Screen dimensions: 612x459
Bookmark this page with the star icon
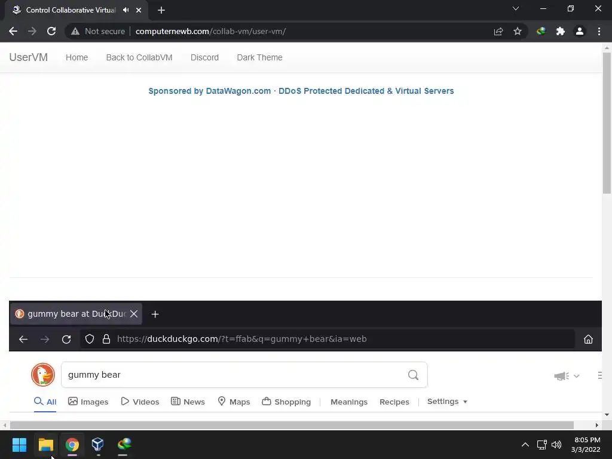coord(518,31)
